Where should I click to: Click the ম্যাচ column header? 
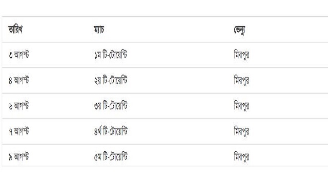pos(99,30)
